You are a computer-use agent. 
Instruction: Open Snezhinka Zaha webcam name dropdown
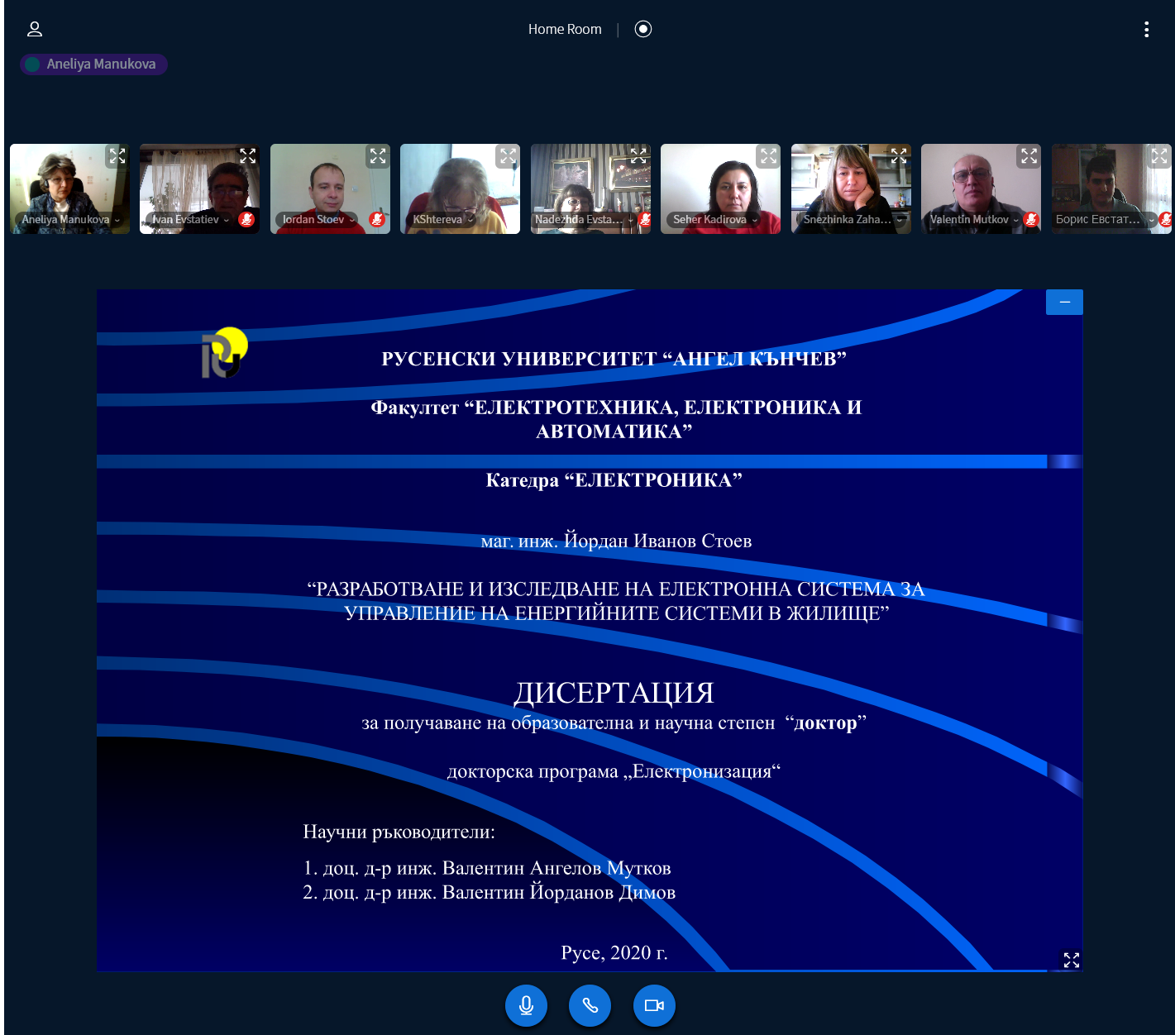(x=853, y=219)
